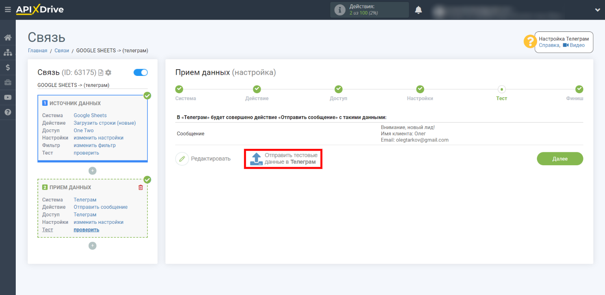The image size is (605, 295).
Task: Go to Home sidebar icon
Action: pyautogui.click(x=8, y=38)
